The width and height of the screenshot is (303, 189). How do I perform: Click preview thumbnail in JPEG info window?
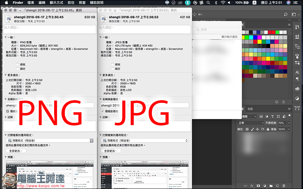145,175
